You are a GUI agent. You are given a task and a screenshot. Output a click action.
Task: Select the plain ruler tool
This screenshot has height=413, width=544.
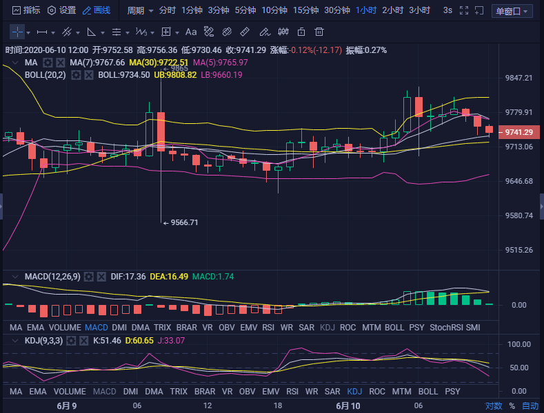tap(245, 32)
